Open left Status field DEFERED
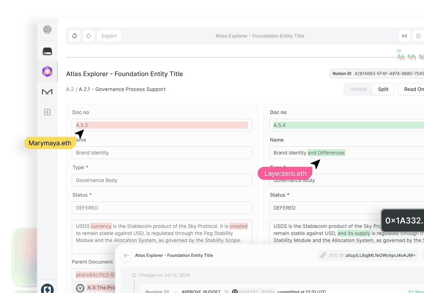 click(x=162, y=208)
